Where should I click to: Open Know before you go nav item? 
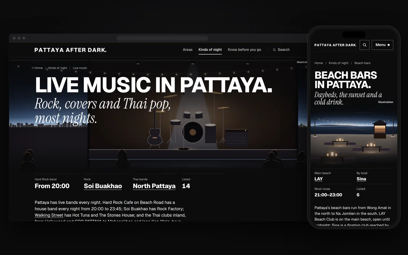(x=244, y=50)
